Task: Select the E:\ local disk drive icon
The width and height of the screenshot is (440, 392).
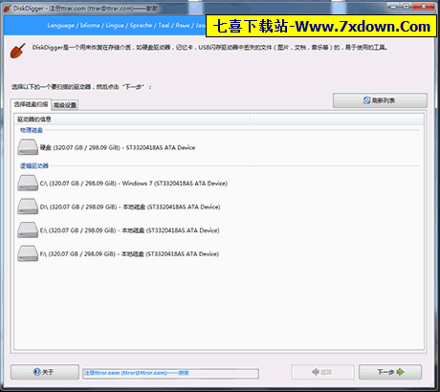Action: (28, 230)
